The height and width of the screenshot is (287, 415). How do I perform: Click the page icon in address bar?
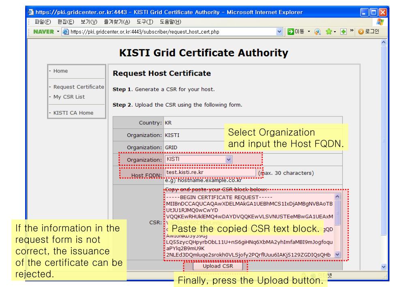click(x=66, y=32)
